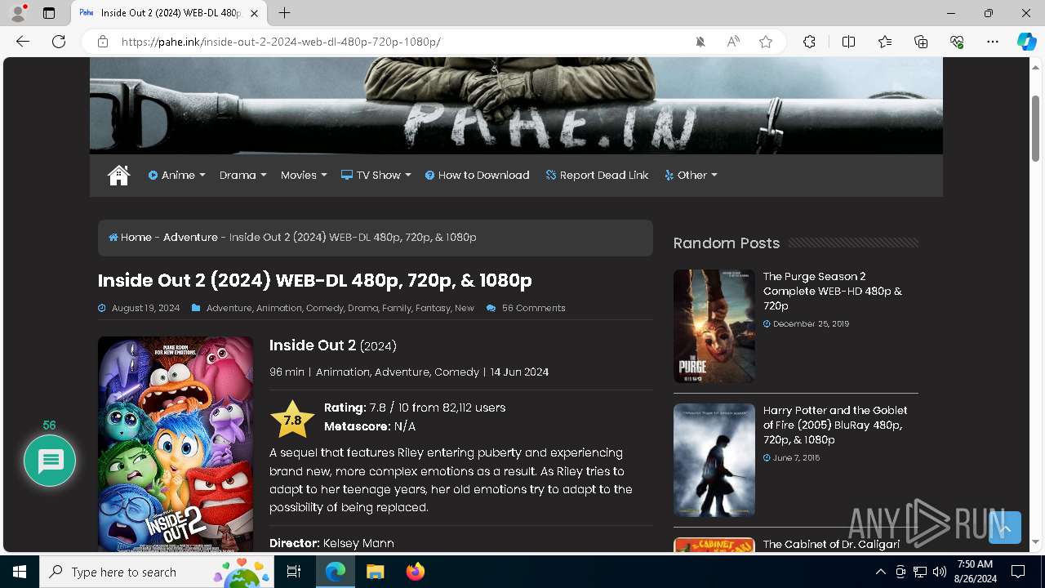
Task: Expand the Other dropdown menu
Action: click(691, 175)
